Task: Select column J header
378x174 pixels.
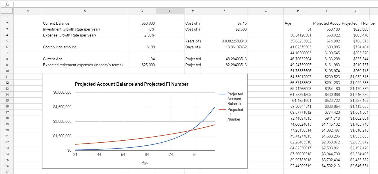Action: pyautogui.click(x=355, y=11)
